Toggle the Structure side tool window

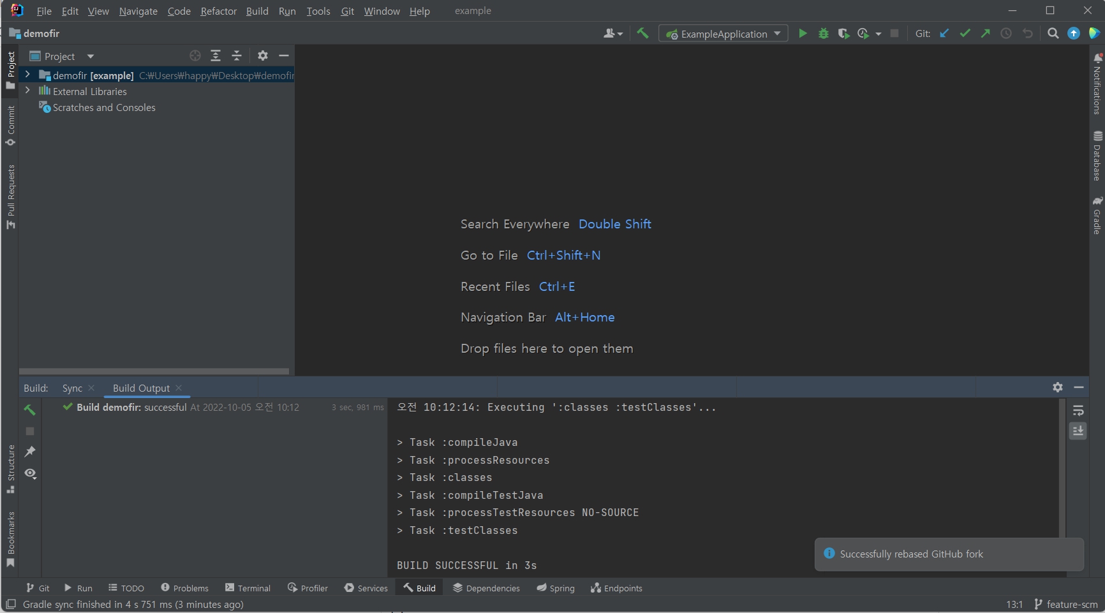pos(10,469)
